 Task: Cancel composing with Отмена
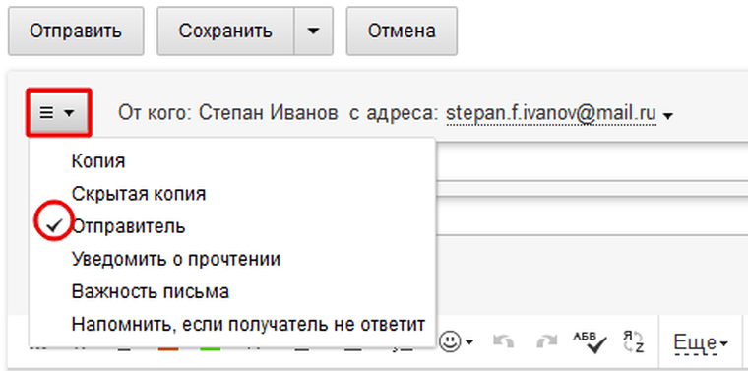(402, 31)
